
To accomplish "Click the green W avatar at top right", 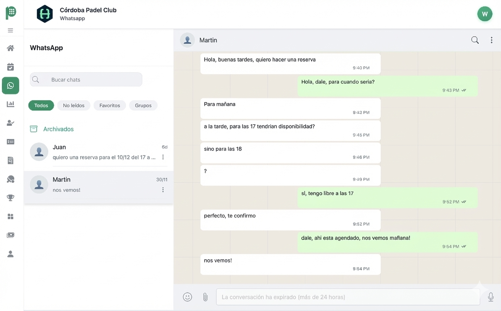I will (x=485, y=14).
